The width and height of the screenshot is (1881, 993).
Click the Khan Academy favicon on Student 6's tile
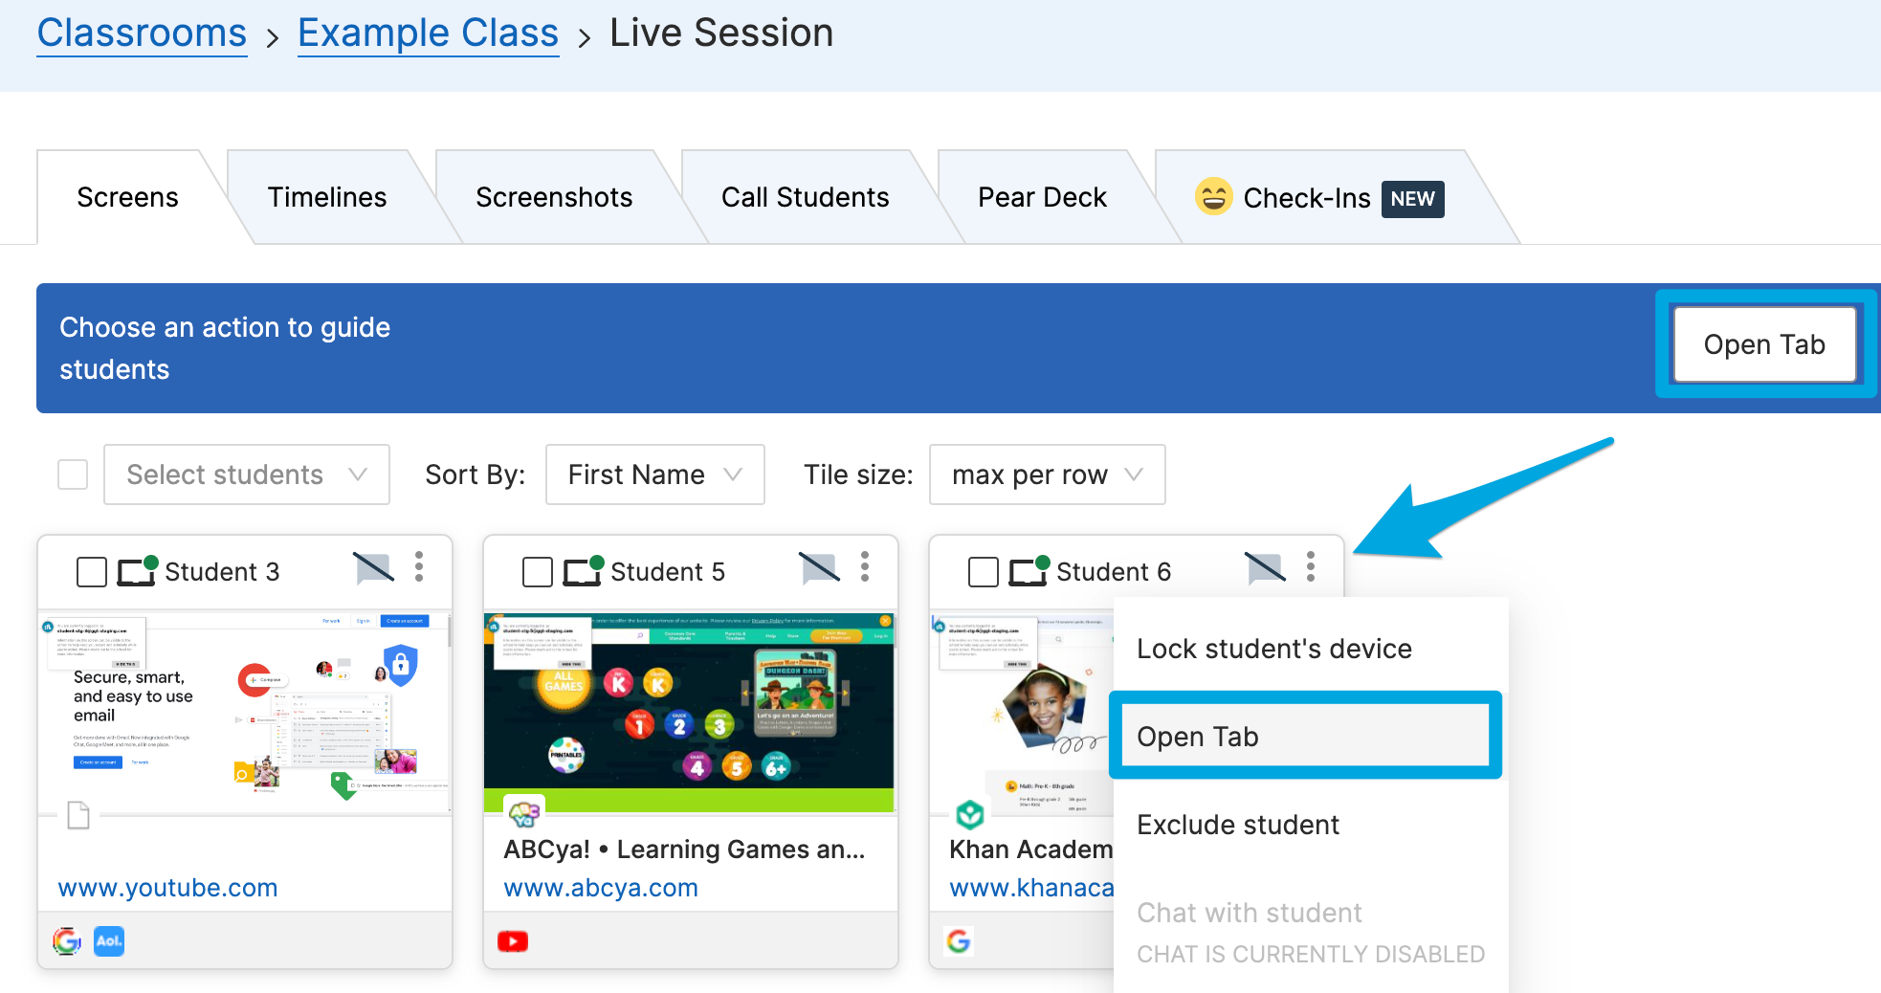[970, 814]
